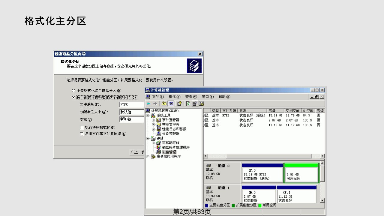384x216 pixels.
Task: Click the green Refresh toolbar icon
Action: pyautogui.click(x=188, y=103)
